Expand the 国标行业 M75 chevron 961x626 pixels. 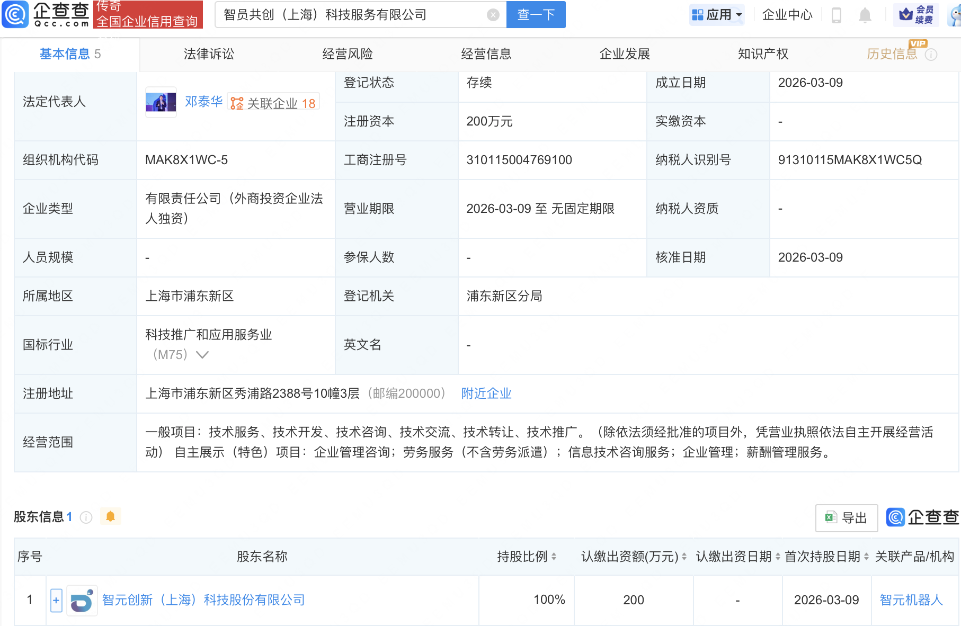point(202,355)
